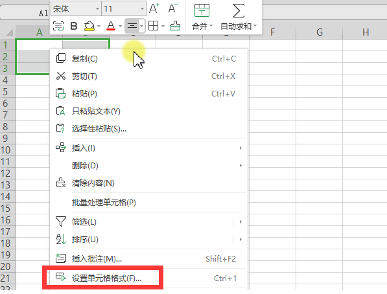The height and width of the screenshot is (294, 387).
Task: Expand the font color dropdown arrow
Action: point(120,26)
